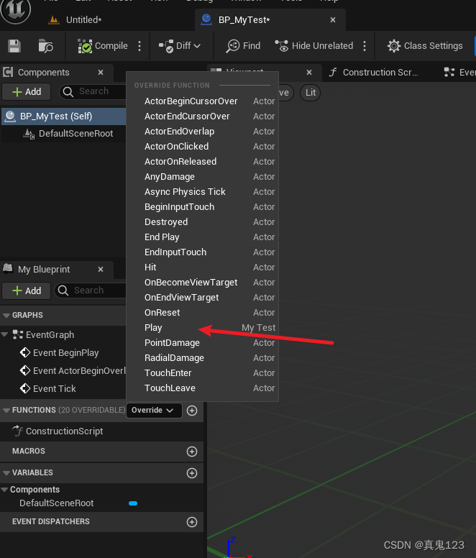Toggle Hide Unrelated nodes
The width and height of the screenshot is (476, 558).
tap(314, 46)
